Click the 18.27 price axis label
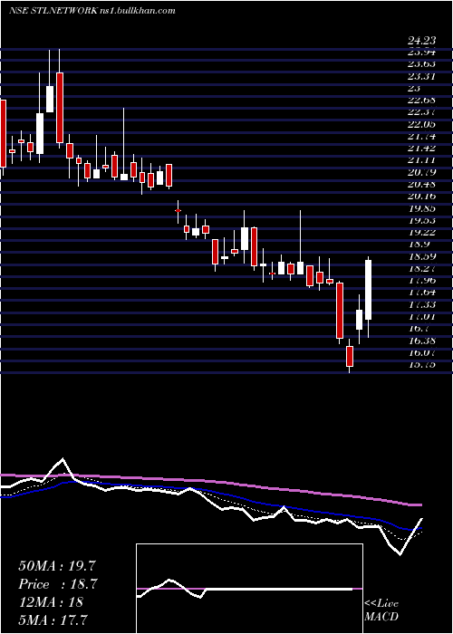 [421, 268]
